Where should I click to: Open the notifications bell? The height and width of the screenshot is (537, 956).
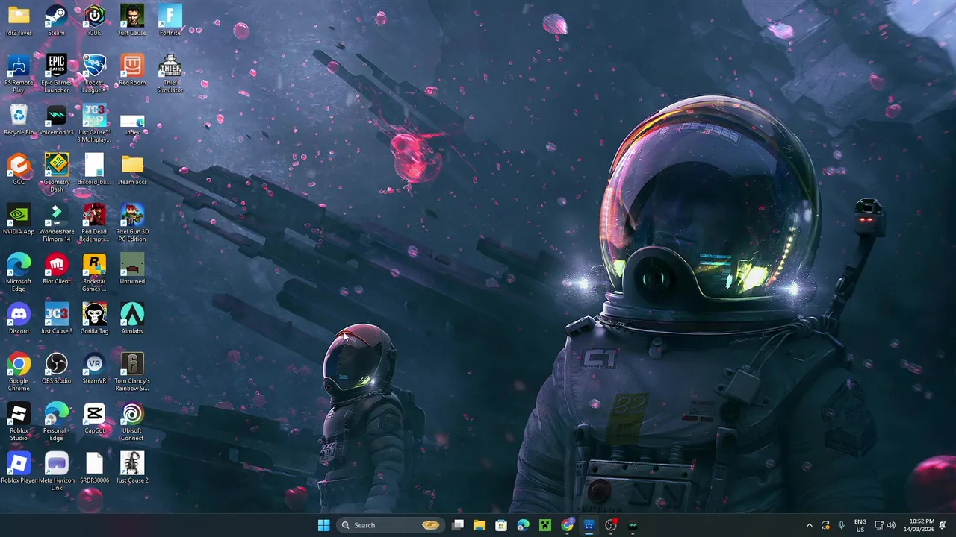[x=943, y=525]
